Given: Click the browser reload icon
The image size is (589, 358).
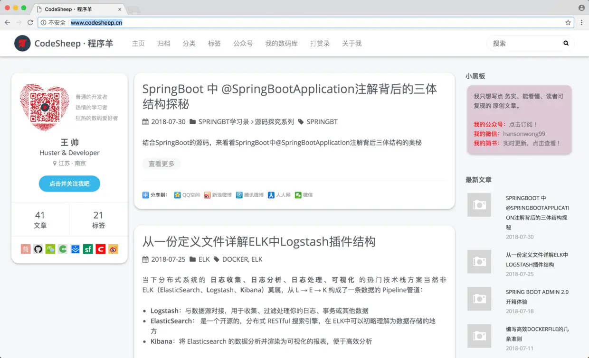Looking at the screenshot, I should pos(31,22).
